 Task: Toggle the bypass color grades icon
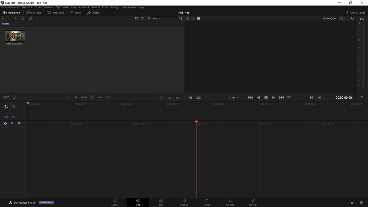(x=352, y=18)
